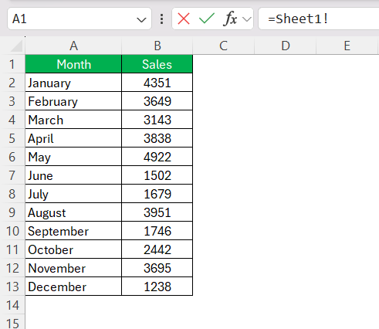Select row 9 header
This screenshot has height=329, width=379.
[x=12, y=212]
